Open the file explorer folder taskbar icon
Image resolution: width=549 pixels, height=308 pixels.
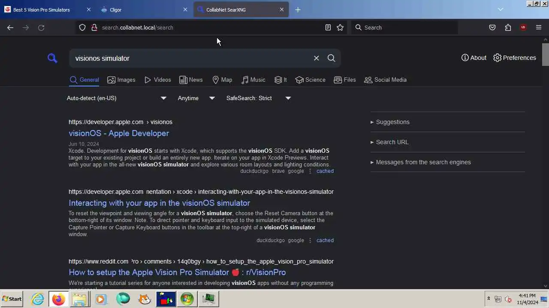click(80, 299)
